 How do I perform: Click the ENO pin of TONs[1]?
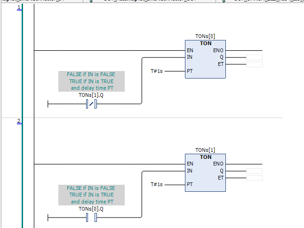218,164
